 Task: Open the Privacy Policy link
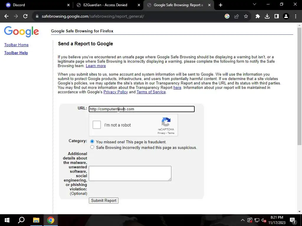pos(116,92)
